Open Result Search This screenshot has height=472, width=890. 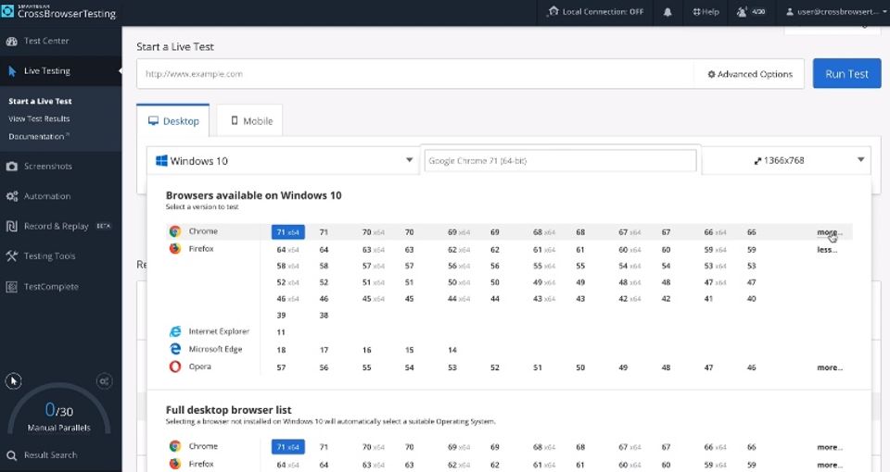50,455
